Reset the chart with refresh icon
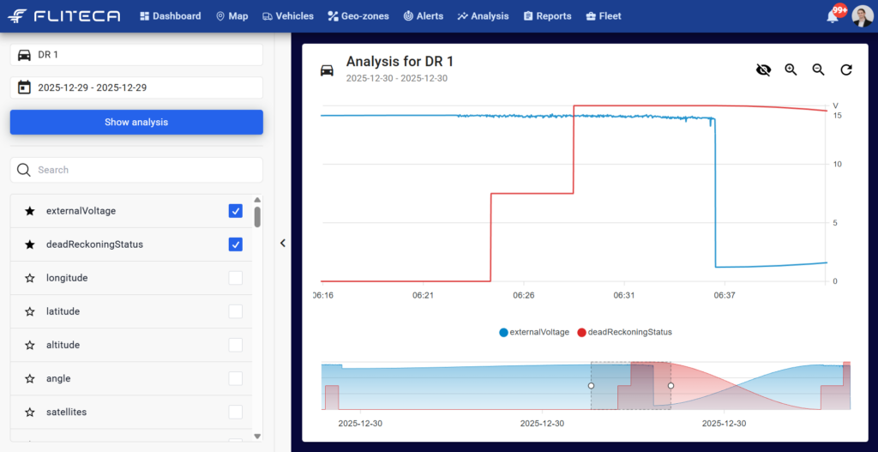Image resolution: width=878 pixels, height=452 pixels. click(x=845, y=69)
